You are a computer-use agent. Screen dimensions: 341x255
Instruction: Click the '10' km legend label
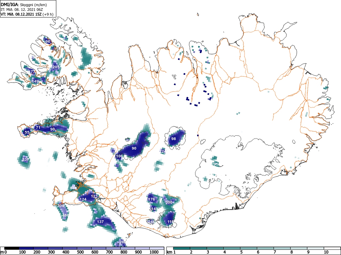point(326,252)
